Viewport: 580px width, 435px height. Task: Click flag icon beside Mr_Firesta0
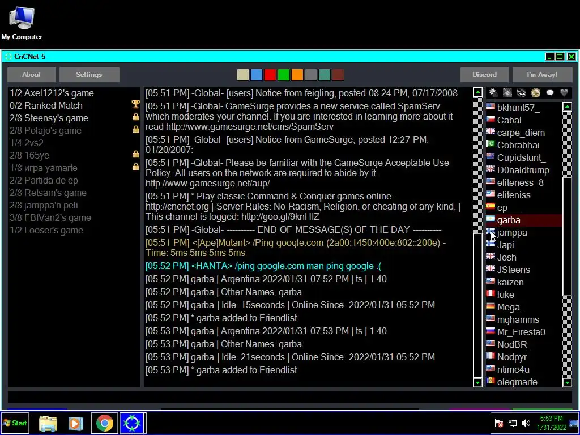pyautogui.click(x=491, y=331)
